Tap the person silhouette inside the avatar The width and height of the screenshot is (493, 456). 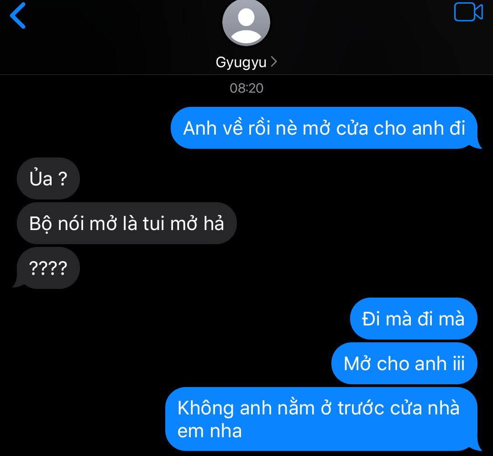(246, 26)
